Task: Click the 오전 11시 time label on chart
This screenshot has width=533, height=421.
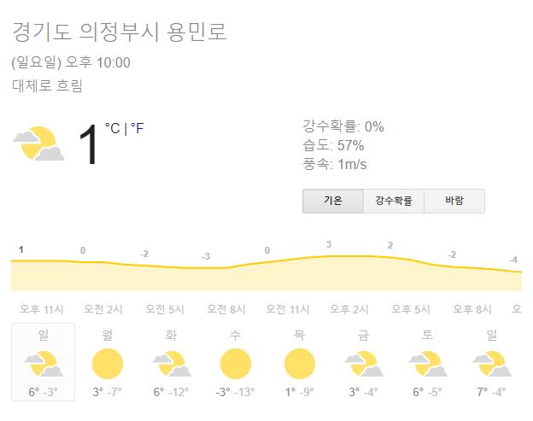Action: pos(288,309)
